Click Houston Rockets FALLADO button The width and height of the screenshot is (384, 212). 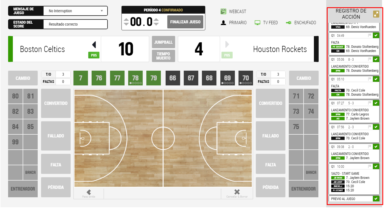pyautogui.click(x=271, y=136)
